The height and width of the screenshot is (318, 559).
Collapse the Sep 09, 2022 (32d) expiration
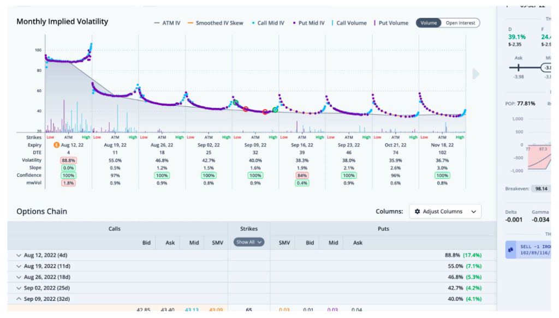[x=19, y=299]
